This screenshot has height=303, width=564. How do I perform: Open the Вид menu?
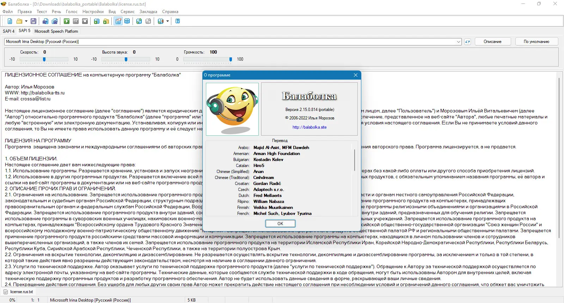pos(112,12)
